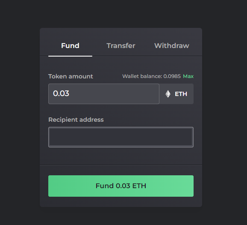Focus the Token amount input field
This screenshot has width=247, height=225.
(x=104, y=94)
